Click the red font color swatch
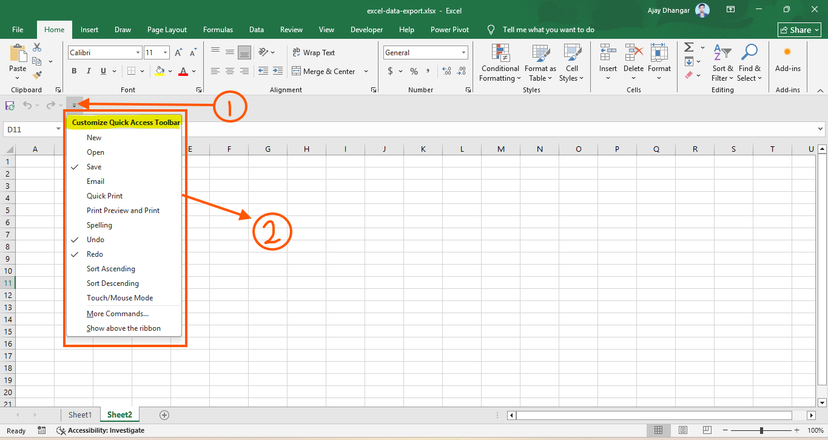The image size is (828, 440). click(x=183, y=71)
